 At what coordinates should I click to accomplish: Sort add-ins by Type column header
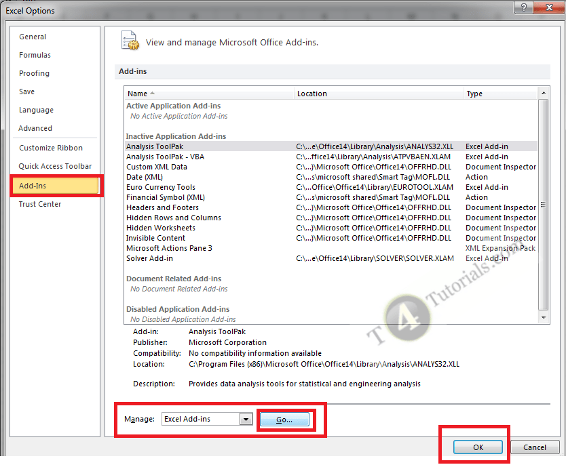500,94
